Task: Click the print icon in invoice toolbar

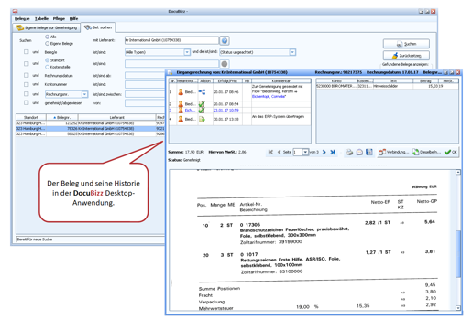Action: [349, 152]
